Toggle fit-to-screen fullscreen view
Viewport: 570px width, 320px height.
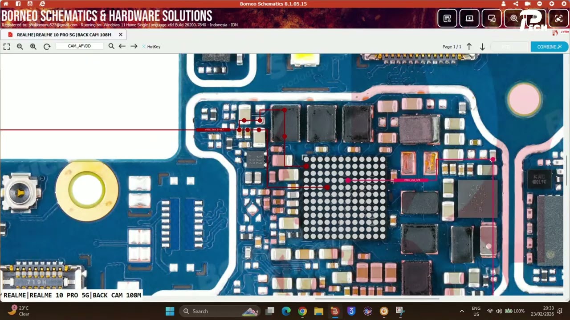[x=7, y=46]
